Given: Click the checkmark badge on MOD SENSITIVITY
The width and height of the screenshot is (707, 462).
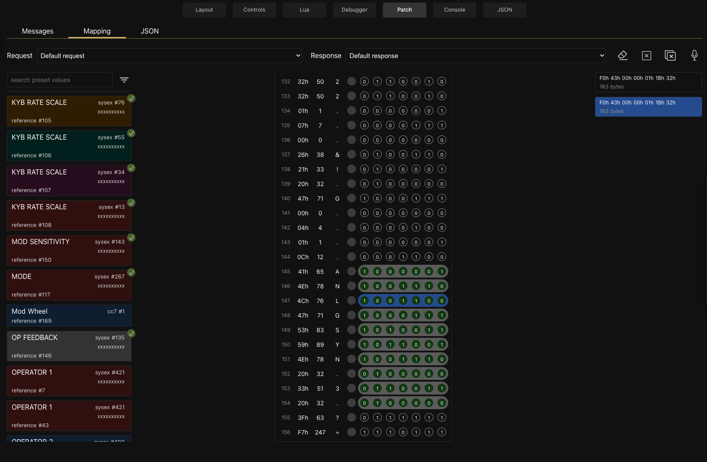Looking at the screenshot, I should (x=131, y=238).
